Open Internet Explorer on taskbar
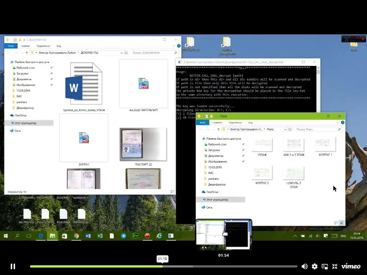The width and height of the screenshot is (367, 275). point(159,236)
